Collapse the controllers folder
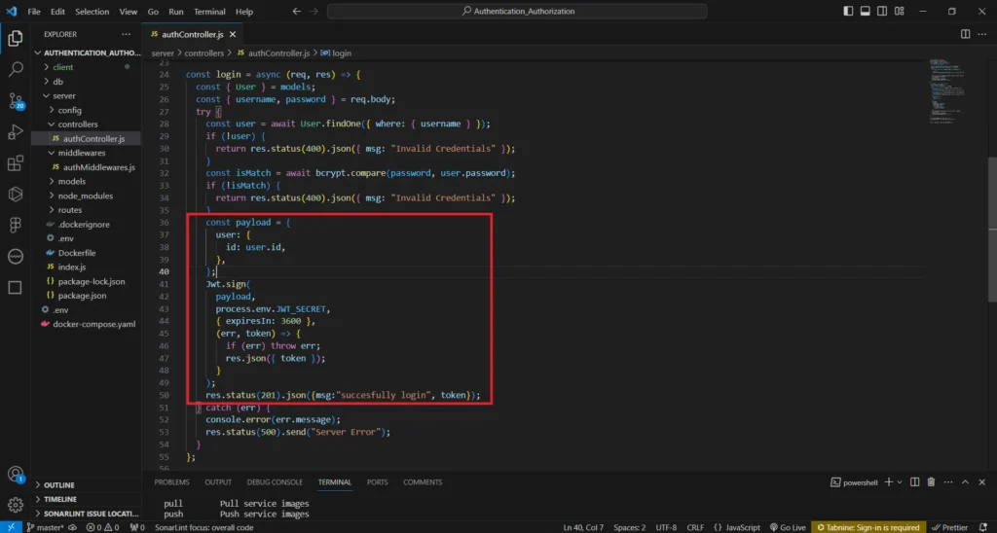The width and height of the screenshot is (997, 533). tap(78, 124)
